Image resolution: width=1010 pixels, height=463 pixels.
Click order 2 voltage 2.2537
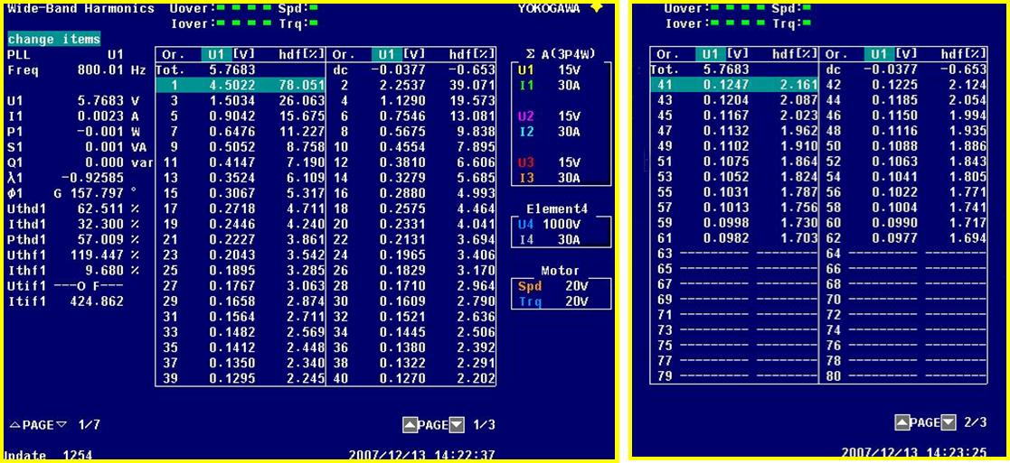402,86
